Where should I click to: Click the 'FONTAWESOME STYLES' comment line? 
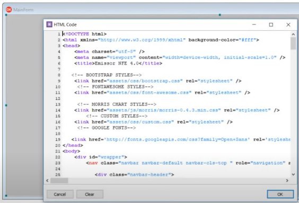click(x=115, y=87)
